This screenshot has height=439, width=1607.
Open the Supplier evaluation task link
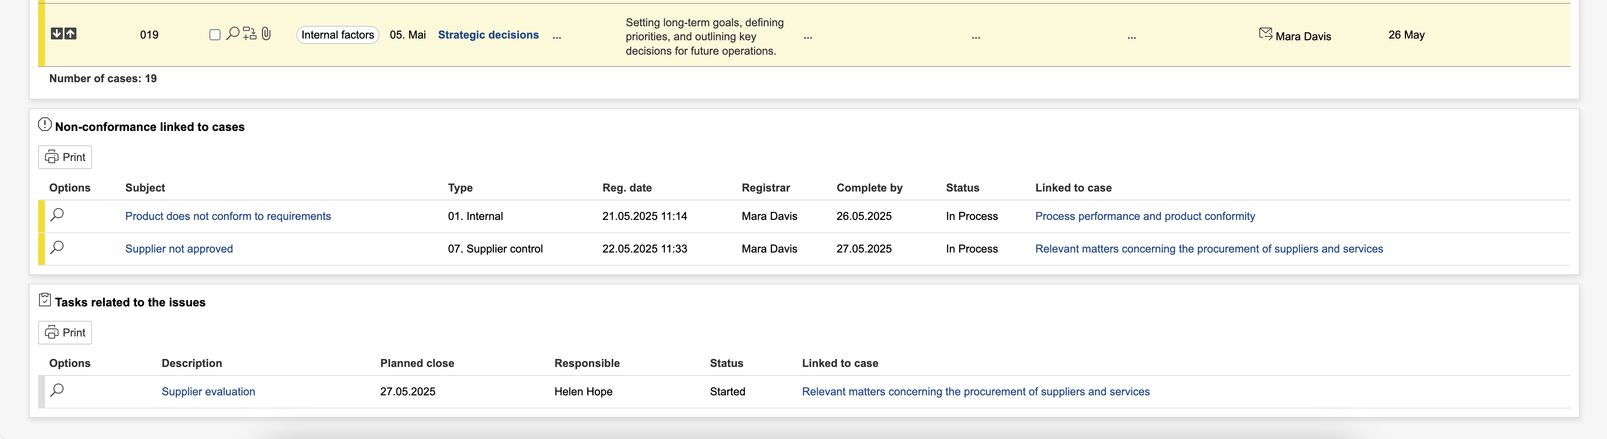(x=208, y=392)
